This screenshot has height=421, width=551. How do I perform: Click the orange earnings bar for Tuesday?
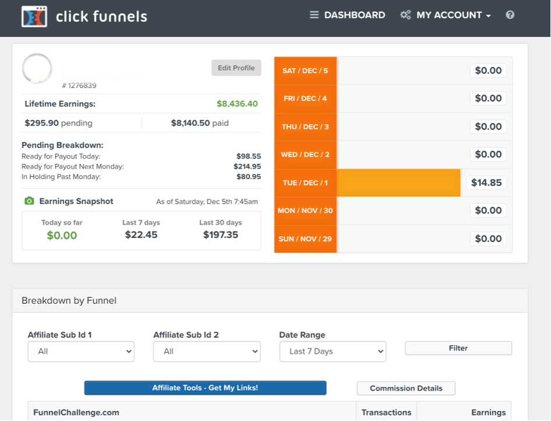coord(398,183)
